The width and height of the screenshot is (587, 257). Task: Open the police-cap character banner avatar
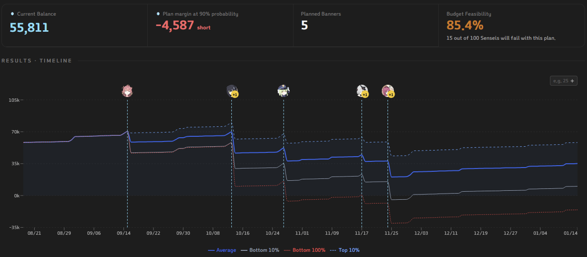pyautogui.click(x=284, y=91)
